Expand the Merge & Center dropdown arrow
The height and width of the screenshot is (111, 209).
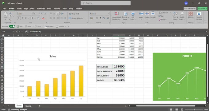[86, 18]
